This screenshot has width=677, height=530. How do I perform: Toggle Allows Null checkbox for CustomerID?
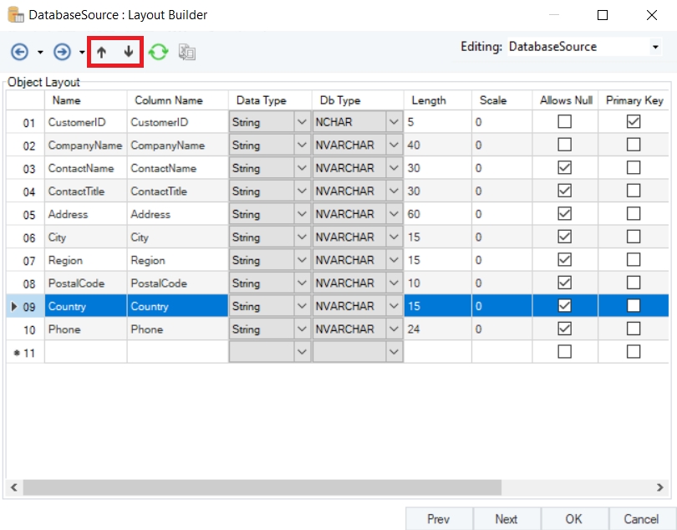[565, 122]
